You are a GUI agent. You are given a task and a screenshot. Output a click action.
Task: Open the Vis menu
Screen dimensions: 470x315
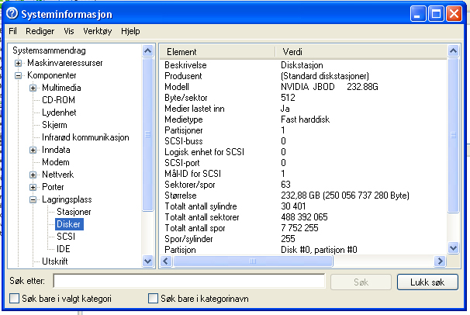click(69, 31)
